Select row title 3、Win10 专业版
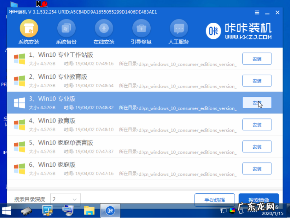The image size is (290, 218). pos(52,99)
